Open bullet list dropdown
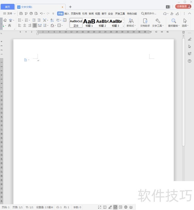The height and width of the screenshot is (210, 194). (x=22, y=20)
